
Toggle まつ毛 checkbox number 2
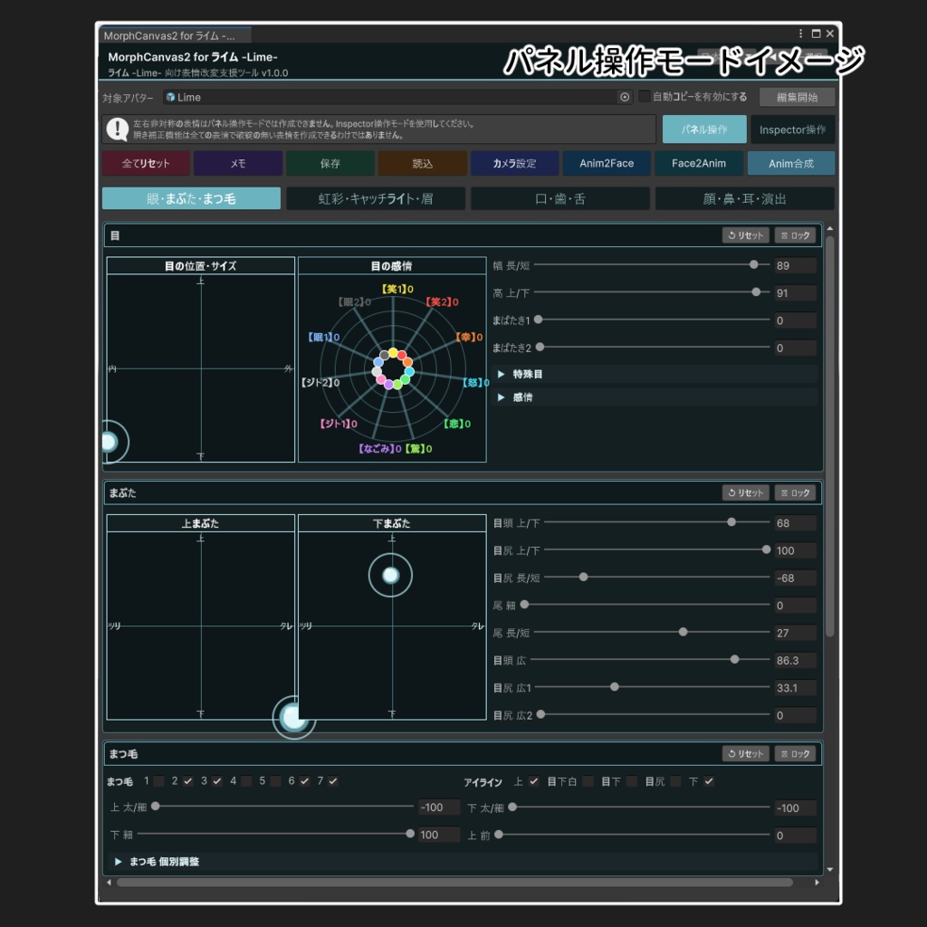coord(188,781)
